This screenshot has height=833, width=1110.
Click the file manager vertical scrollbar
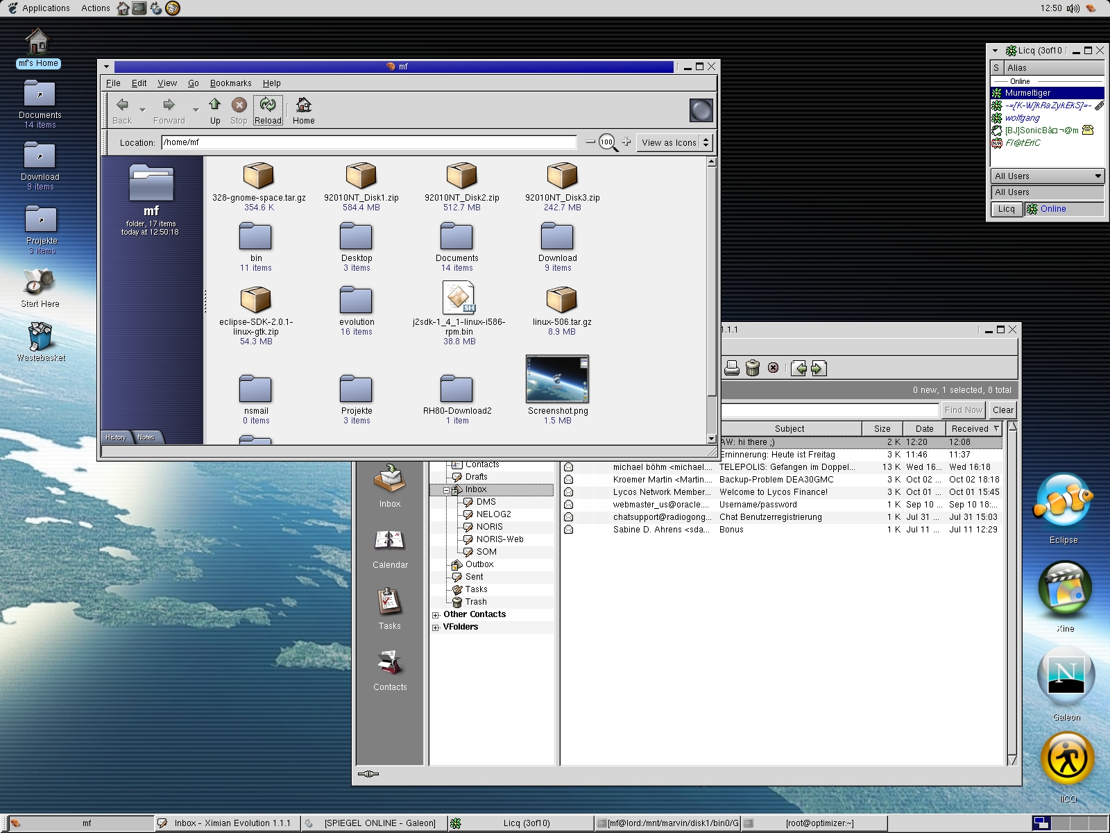pos(711,300)
